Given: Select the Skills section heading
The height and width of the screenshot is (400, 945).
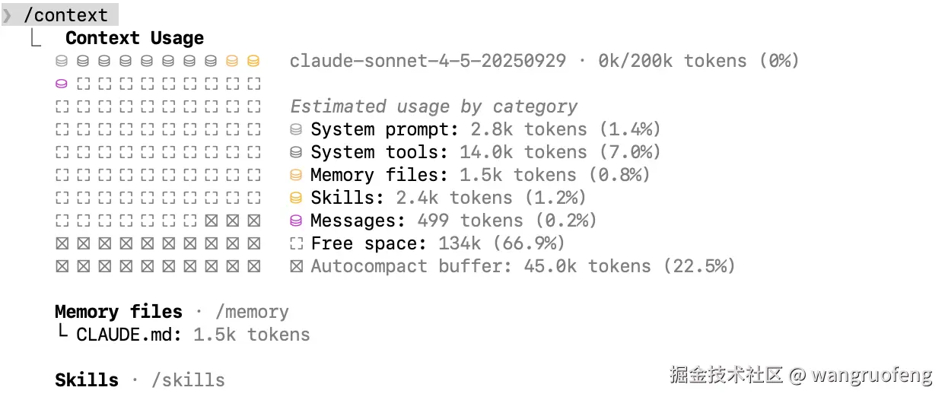Looking at the screenshot, I should [x=87, y=380].
